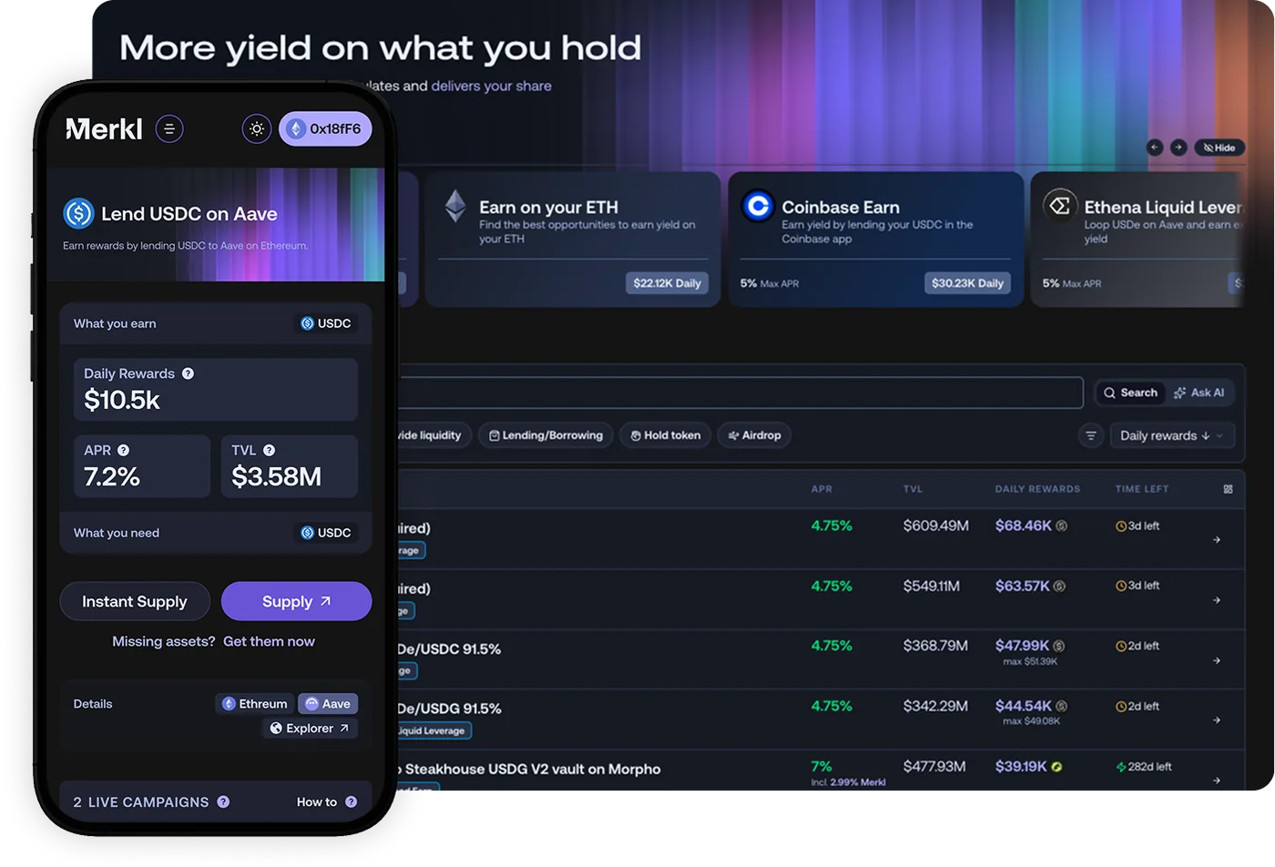
Task: Click the USDC tag beside What you need
Action: 326,533
